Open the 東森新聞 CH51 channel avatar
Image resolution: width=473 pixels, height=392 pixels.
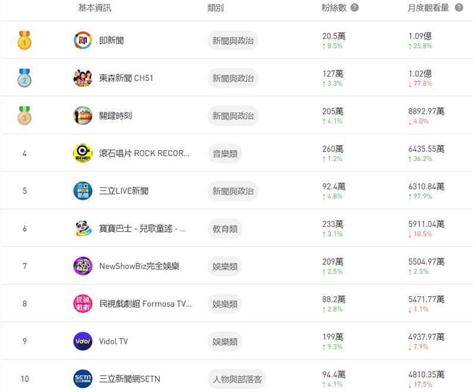[83, 78]
